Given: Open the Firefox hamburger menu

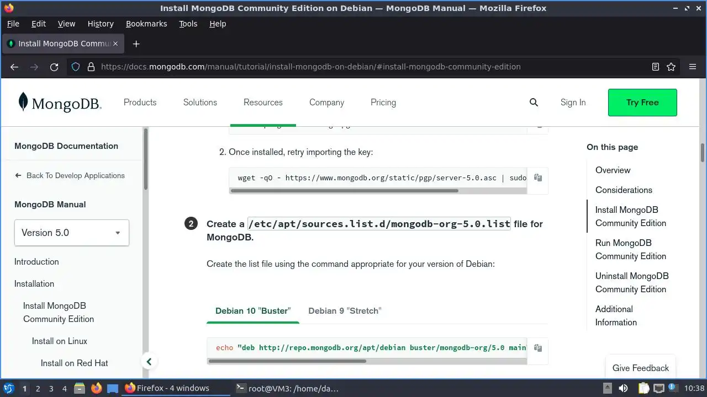Looking at the screenshot, I should point(693,67).
